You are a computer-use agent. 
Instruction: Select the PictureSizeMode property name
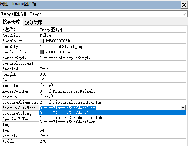(20, 108)
